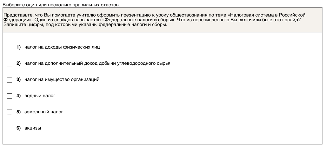
Task: Click the bold number «2)» label
Action: click(18, 63)
